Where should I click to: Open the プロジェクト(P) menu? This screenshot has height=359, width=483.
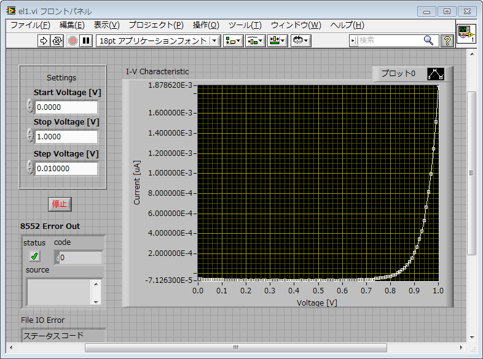point(156,25)
